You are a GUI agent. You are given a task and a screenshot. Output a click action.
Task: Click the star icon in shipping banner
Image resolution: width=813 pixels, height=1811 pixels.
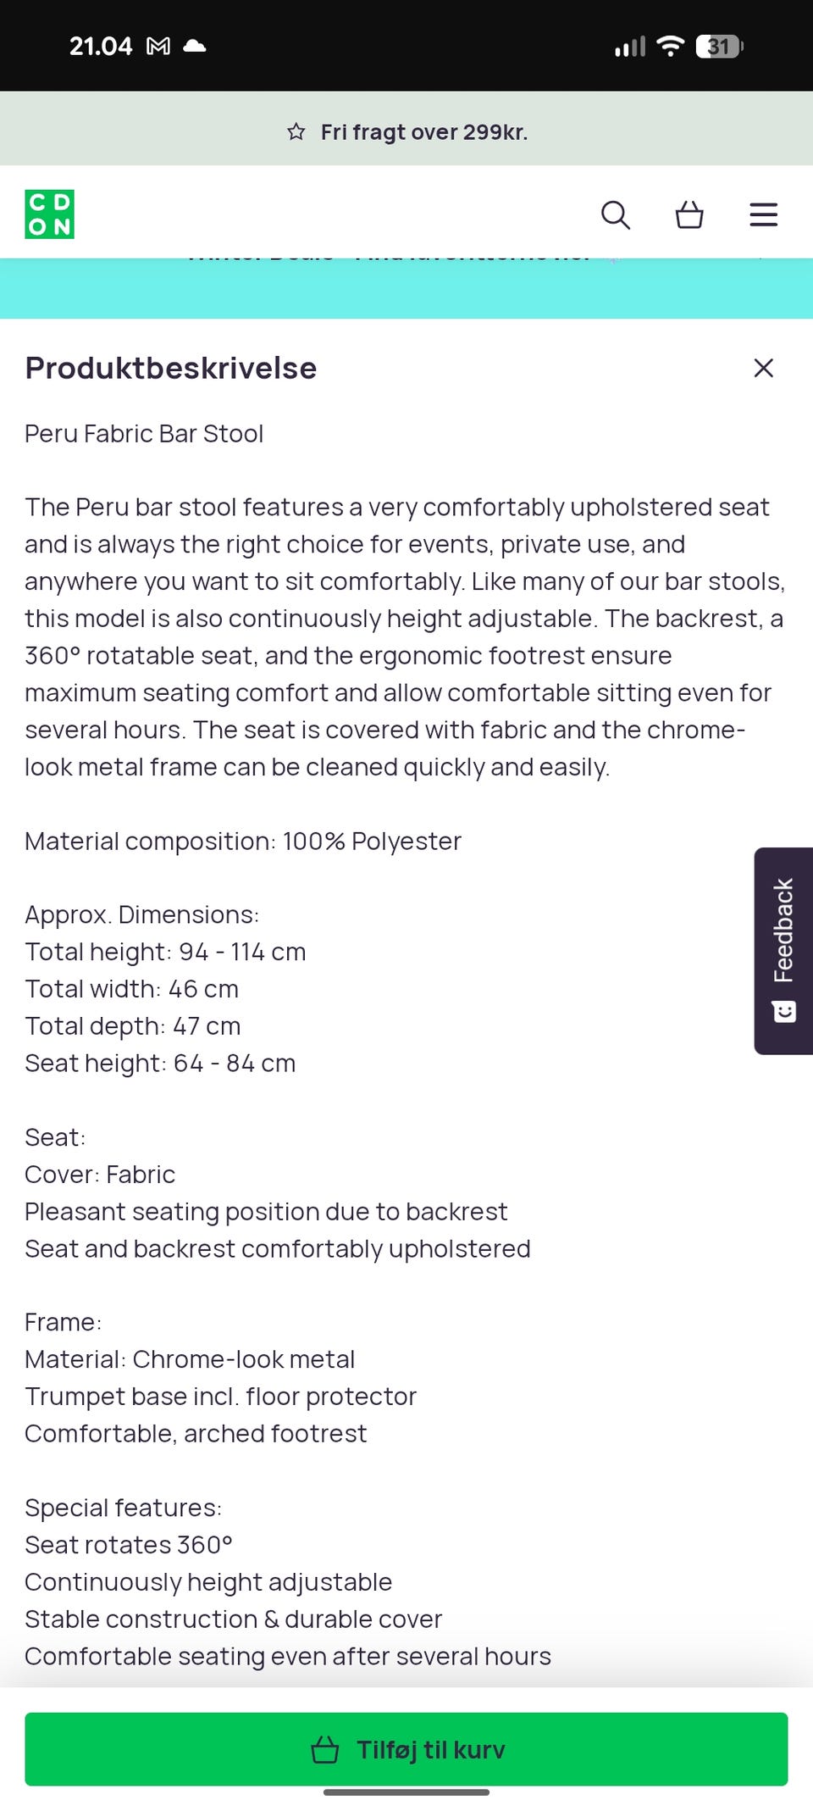tap(296, 132)
